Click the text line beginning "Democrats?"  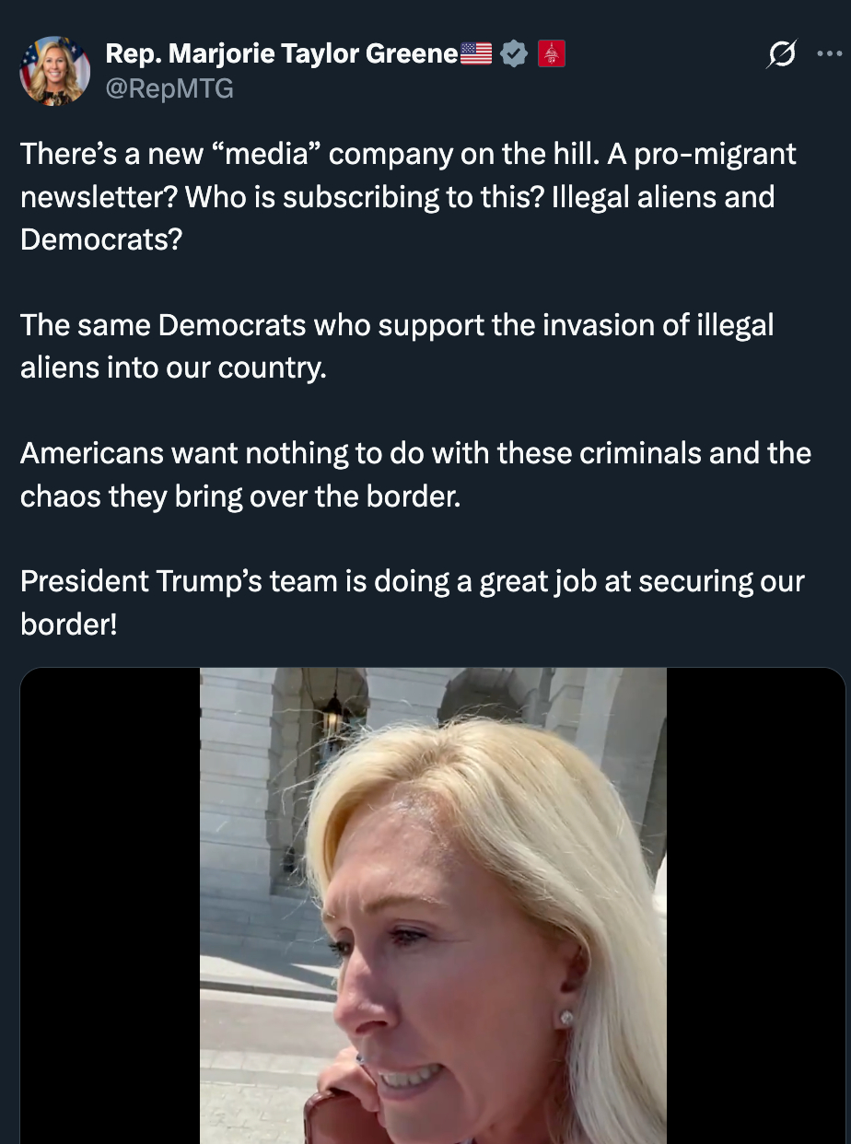tap(101, 240)
